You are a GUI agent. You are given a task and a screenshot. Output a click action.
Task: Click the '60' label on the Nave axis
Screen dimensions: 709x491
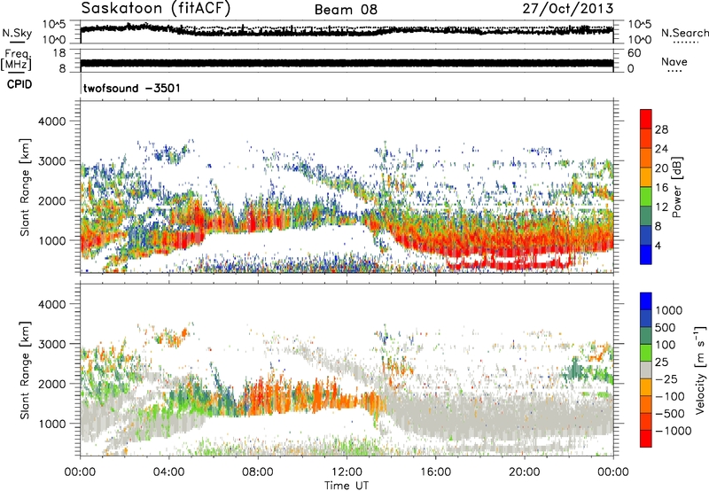[x=635, y=53]
